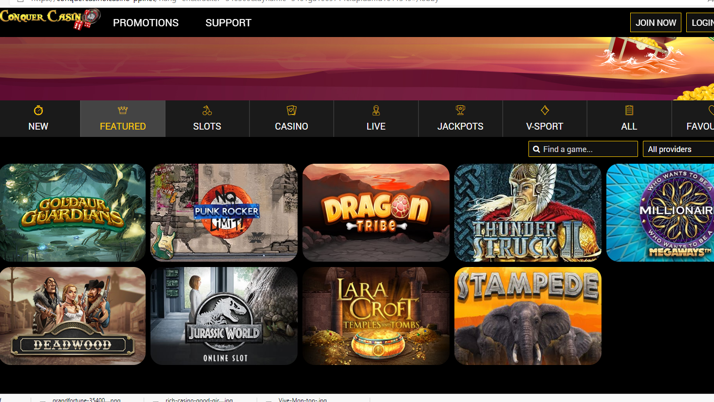The width and height of the screenshot is (714, 402).
Task: Click the playing cards icon above Casino
Action: tap(291, 111)
